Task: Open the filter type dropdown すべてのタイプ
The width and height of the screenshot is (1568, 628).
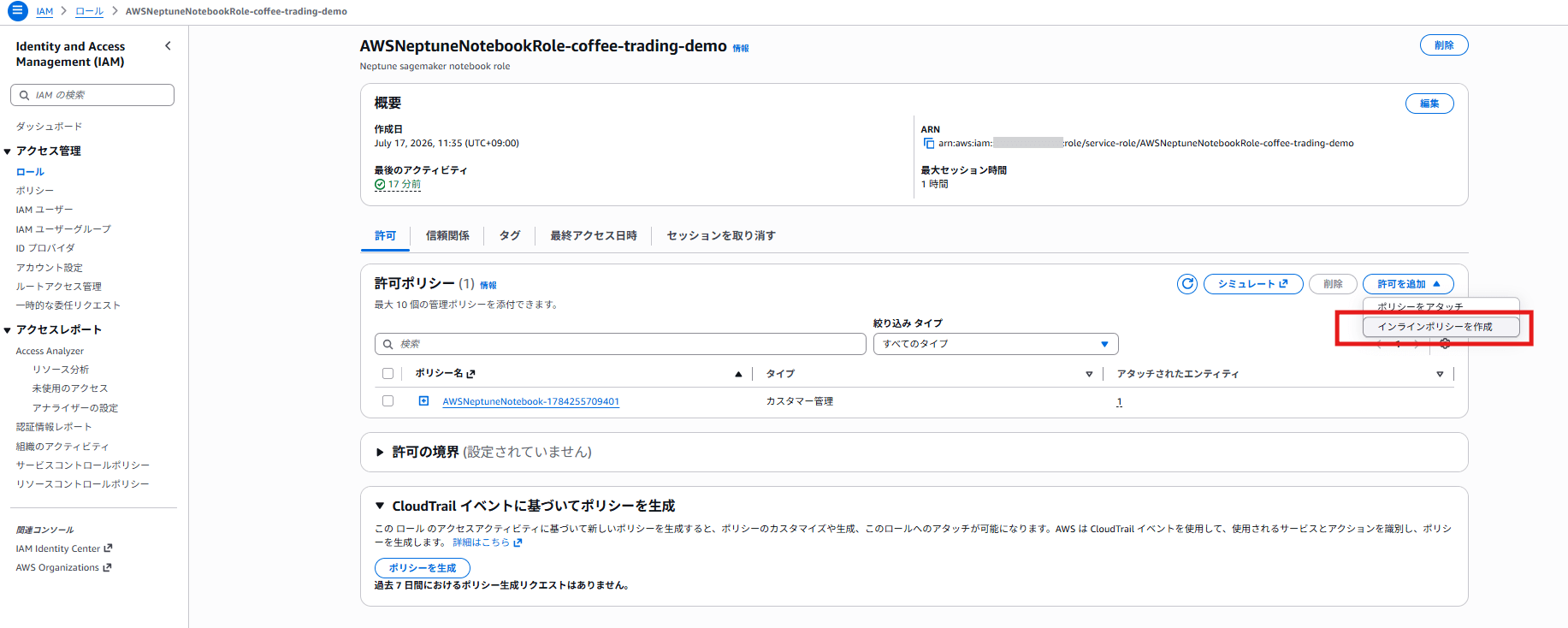Action: (x=996, y=344)
